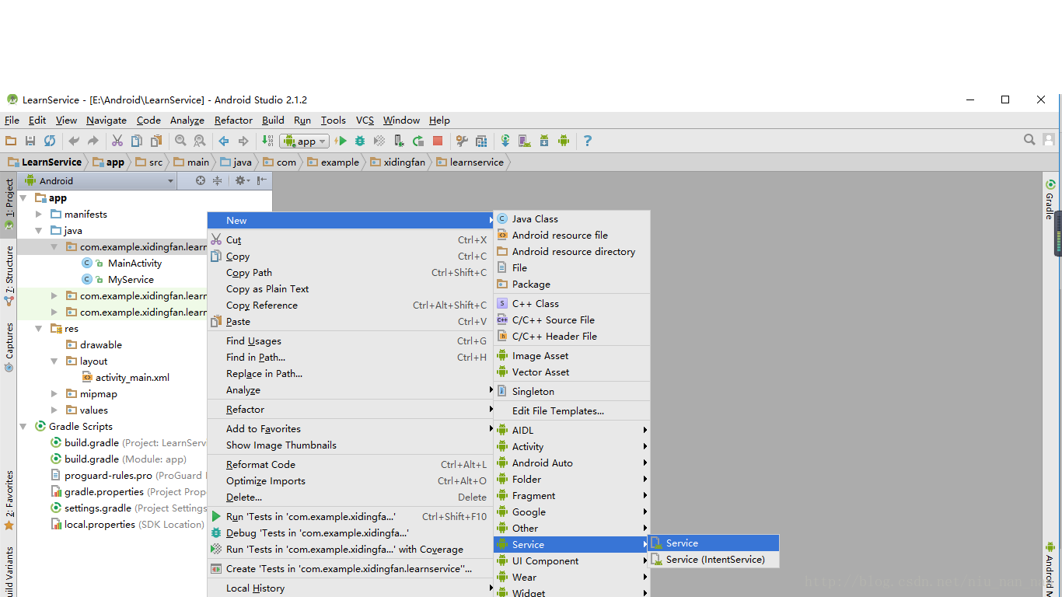Click Scroll from Source target icon
This screenshot has width=1062, height=597.
pyautogui.click(x=201, y=180)
